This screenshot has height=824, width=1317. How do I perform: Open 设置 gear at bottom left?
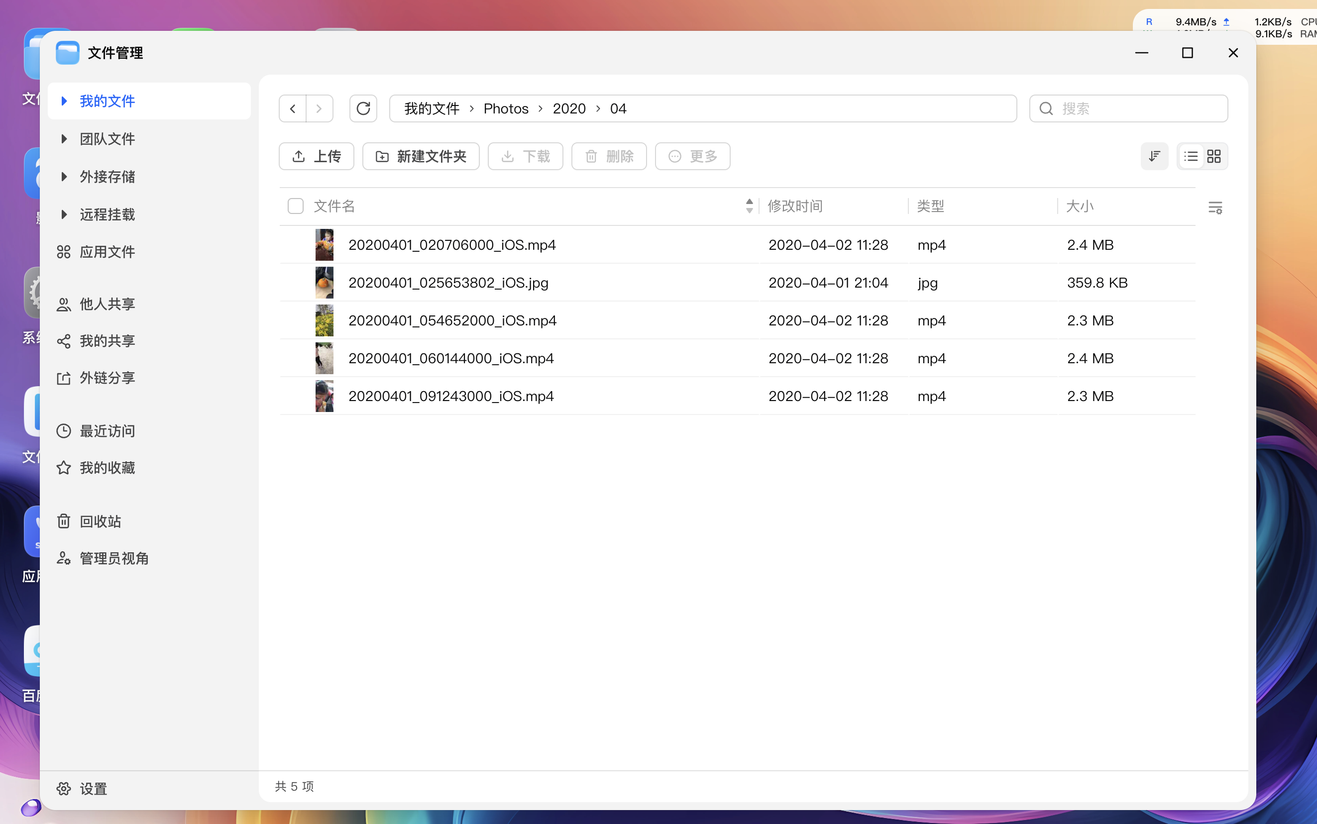pyautogui.click(x=82, y=789)
